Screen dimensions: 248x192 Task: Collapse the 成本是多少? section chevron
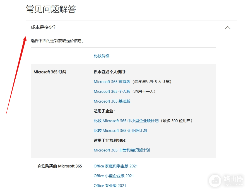coord(228,28)
